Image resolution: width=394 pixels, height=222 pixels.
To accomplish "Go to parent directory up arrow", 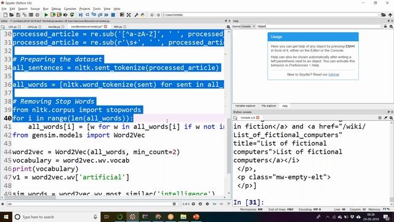I will pos(390,15).
